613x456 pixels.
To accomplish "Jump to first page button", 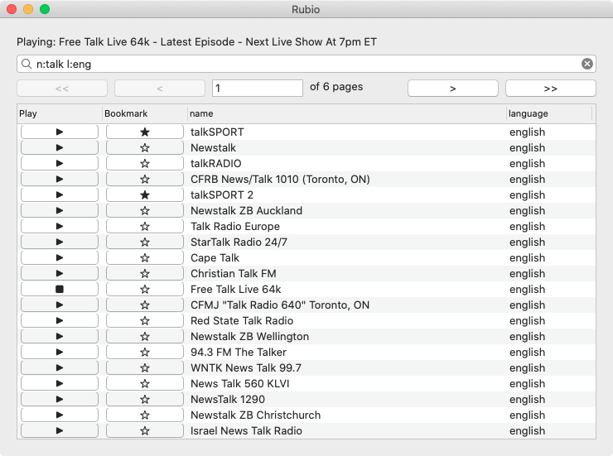I will pos(62,89).
